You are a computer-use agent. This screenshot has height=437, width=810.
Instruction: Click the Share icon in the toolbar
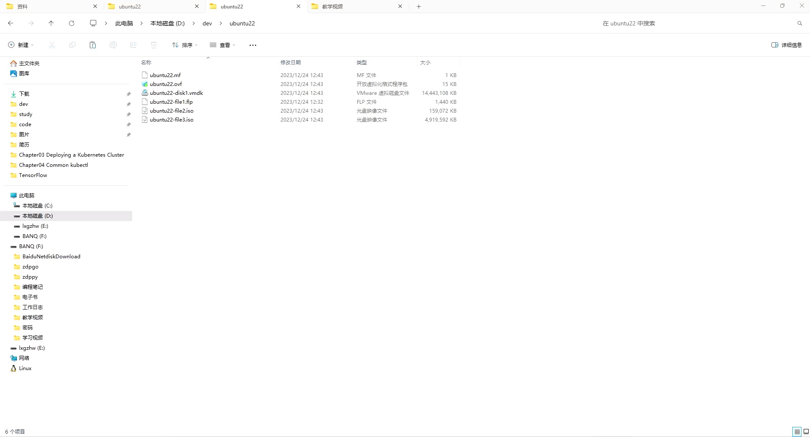tap(133, 45)
